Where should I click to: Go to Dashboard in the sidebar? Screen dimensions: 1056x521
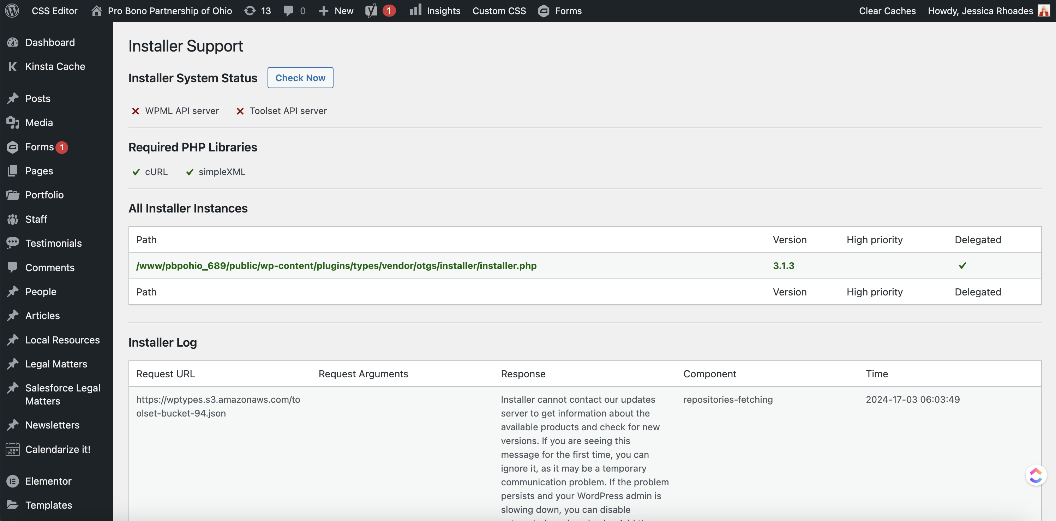click(50, 42)
